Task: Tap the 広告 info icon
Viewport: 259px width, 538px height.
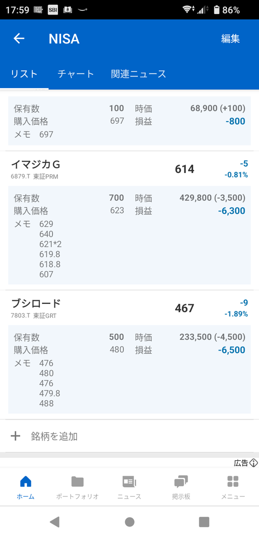Action: tap(254, 463)
